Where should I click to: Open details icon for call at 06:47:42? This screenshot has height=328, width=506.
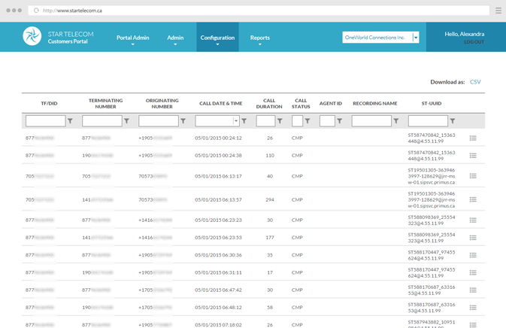(473, 290)
